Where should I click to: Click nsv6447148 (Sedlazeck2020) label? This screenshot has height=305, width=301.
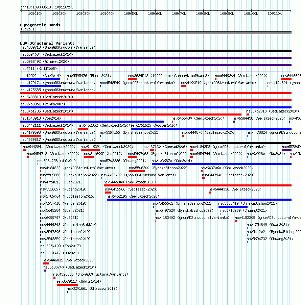coord(228,175)
